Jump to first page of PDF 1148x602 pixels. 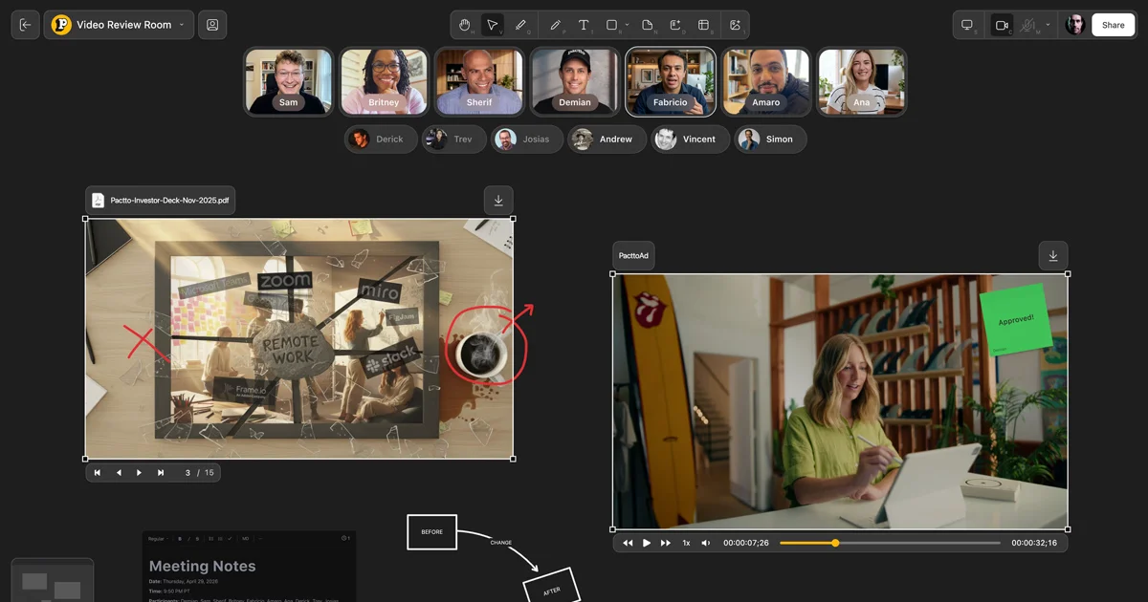coord(98,473)
